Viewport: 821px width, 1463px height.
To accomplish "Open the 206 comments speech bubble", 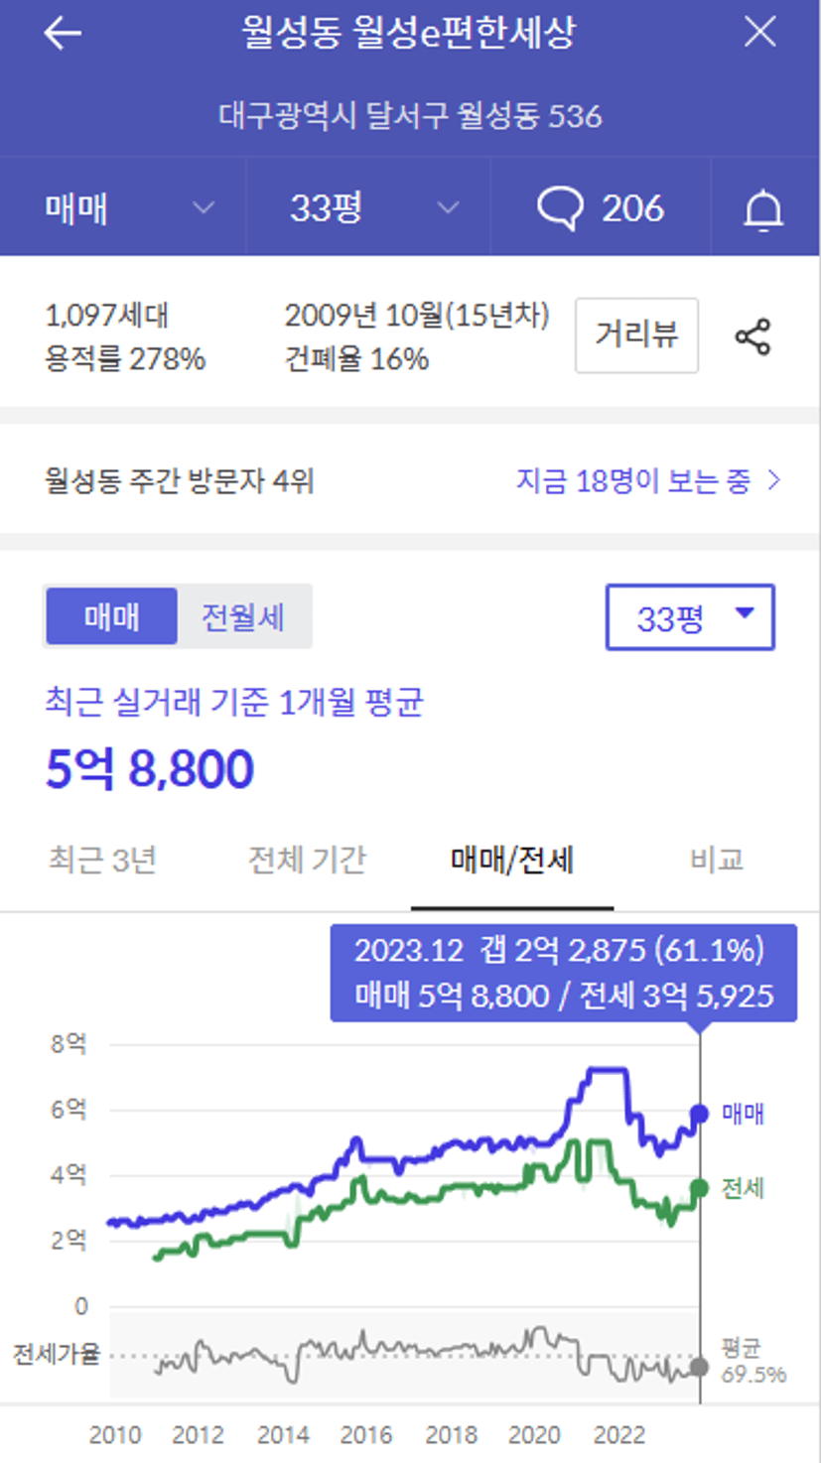I will click(x=601, y=207).
